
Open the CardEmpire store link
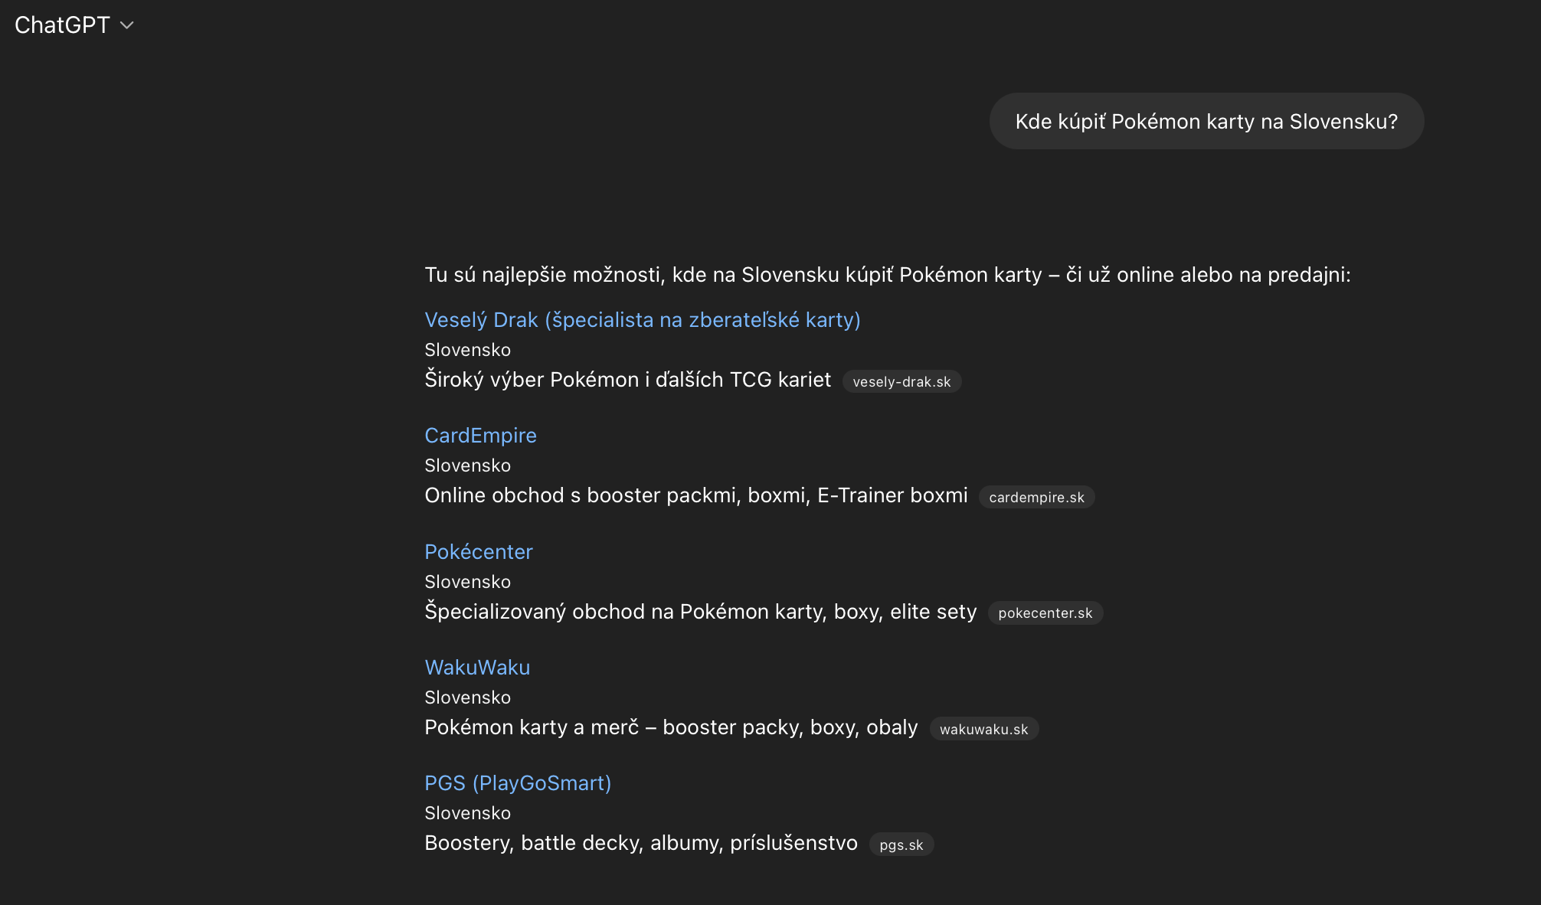[480, 436]
